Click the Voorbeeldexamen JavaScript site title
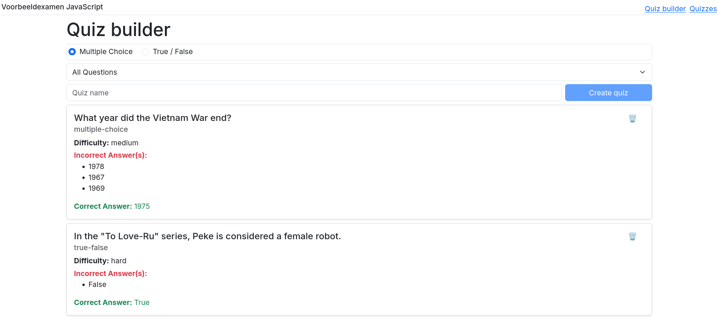 (x=52, y=7)
